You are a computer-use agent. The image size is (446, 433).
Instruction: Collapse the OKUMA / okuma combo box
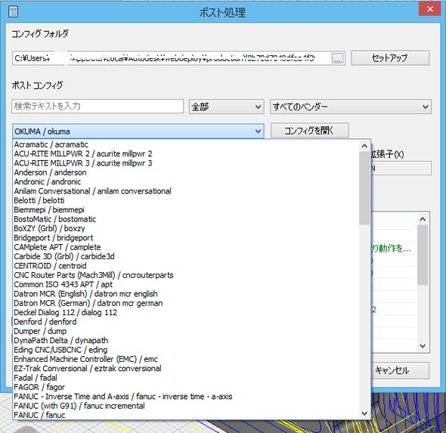pos(138,131)
